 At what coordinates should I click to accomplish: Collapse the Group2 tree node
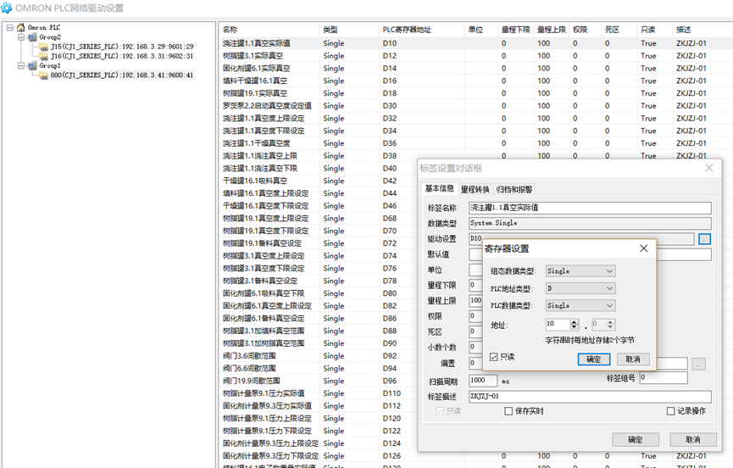(x=21, y=37)
